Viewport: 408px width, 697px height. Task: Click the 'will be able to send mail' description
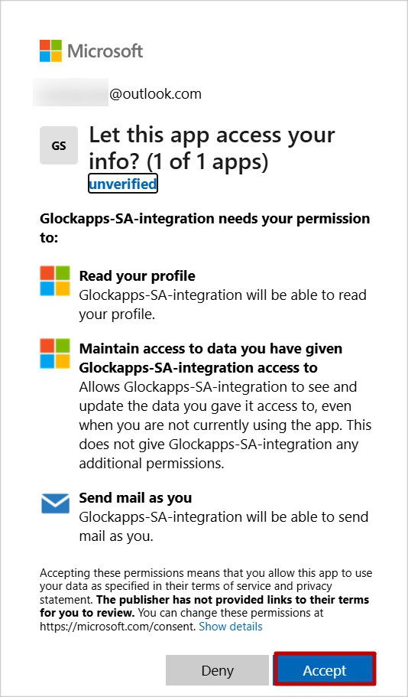pos(224,526)
